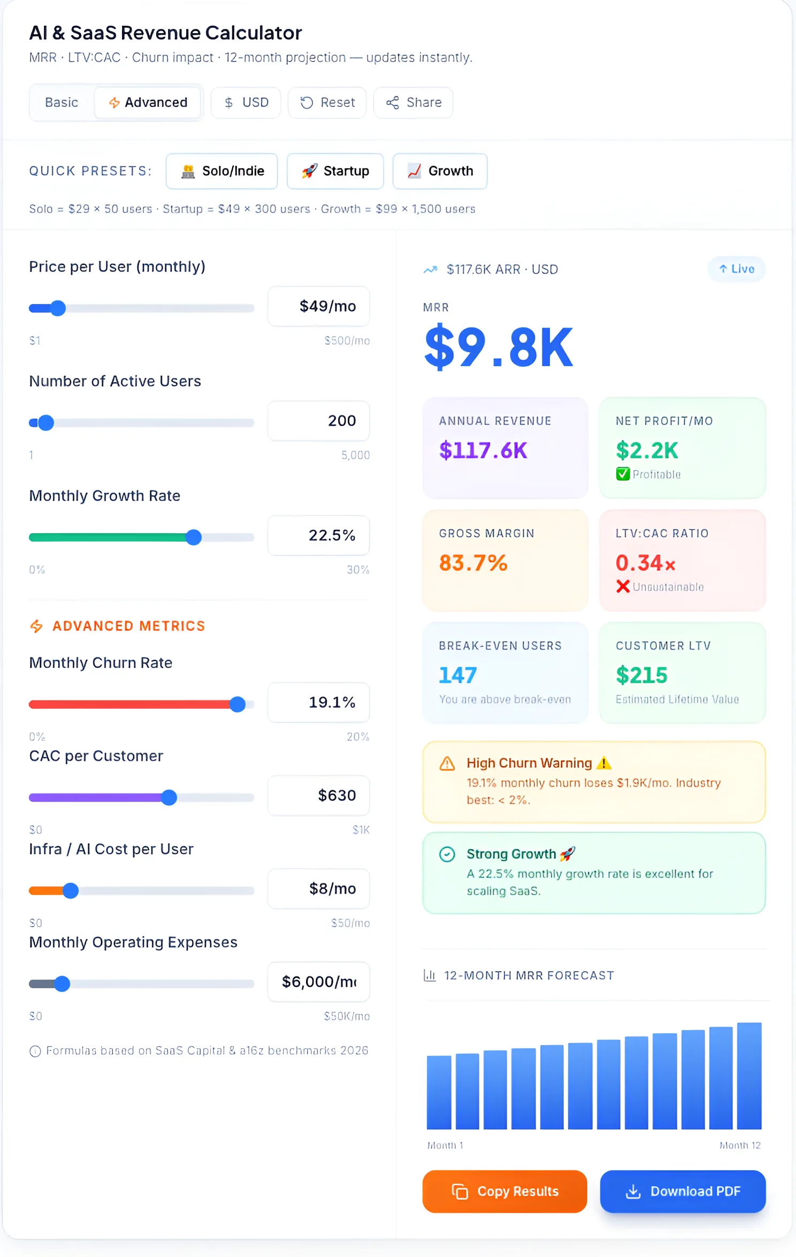This screenshot has width=796, height=1257.
Task: Click the download icon in Download PDF
Action: [633, 1191]
